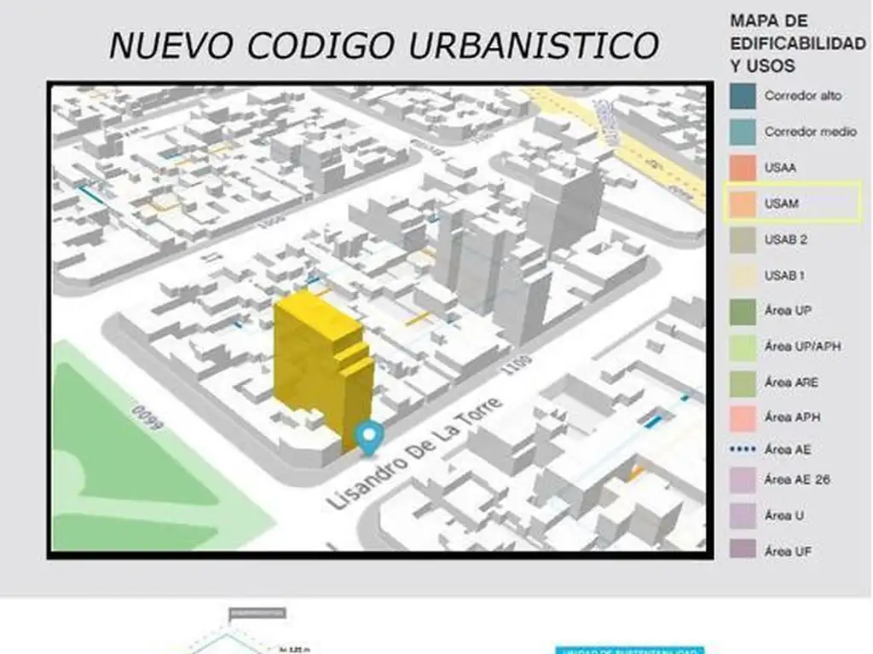Select the Área APH pink swatch
Screen dimensions: 873x654
(742, 418)
